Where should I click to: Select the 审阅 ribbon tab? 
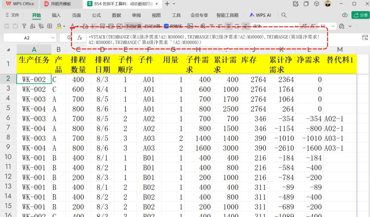pyautogui.click(x=136, y=15)
